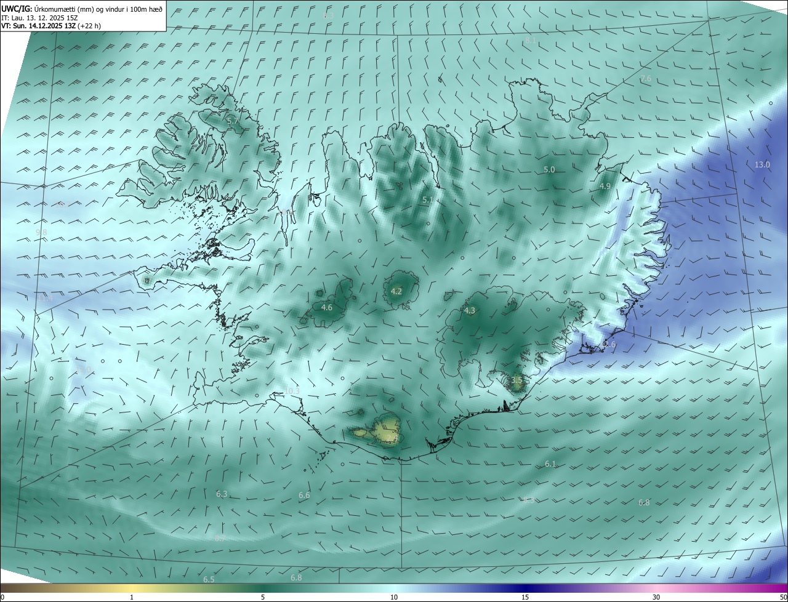
Task: Click the 3.5 value label
Action: tap(517, 380)
